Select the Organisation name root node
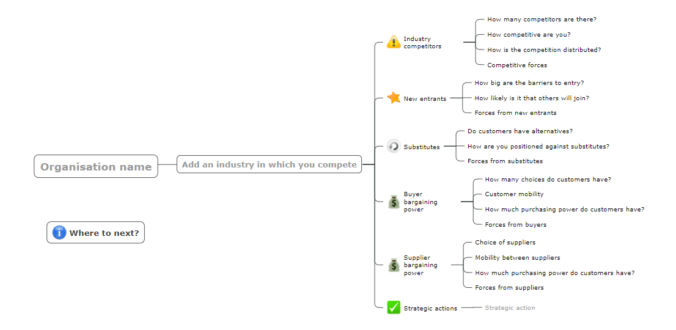Screen dimensions: 676x330 pyautogui.click(x=96, y=166)
